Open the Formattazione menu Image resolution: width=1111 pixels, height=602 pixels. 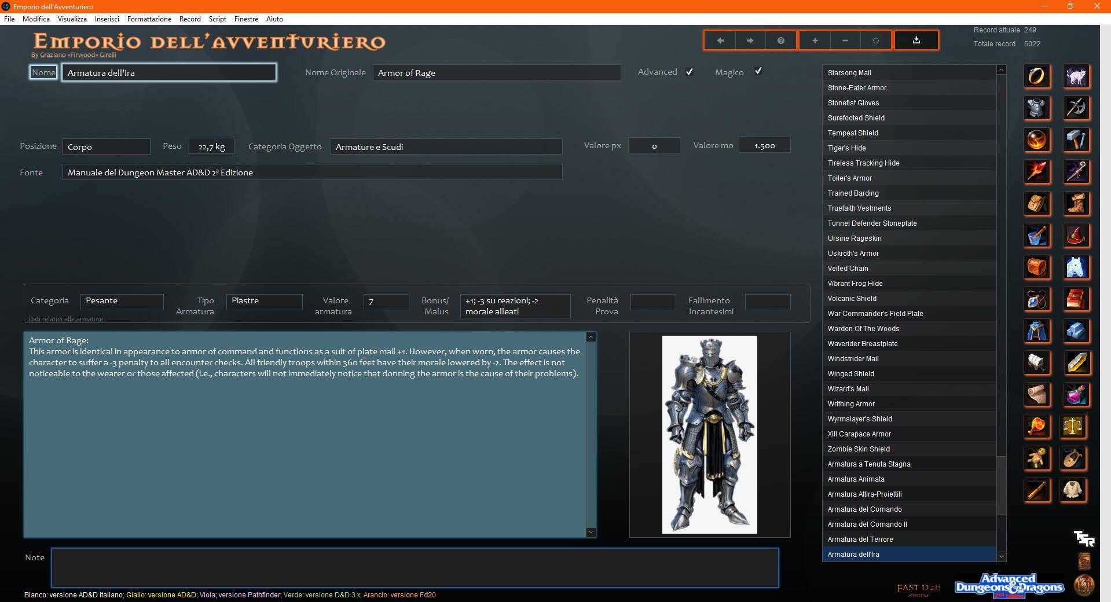click(149, 19)
